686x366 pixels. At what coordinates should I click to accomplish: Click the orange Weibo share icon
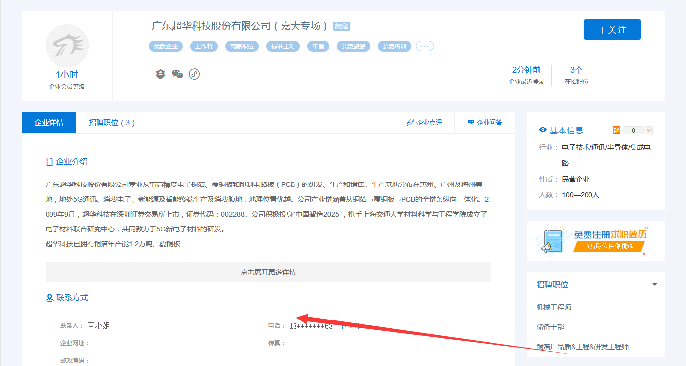(x=616, y=130)
